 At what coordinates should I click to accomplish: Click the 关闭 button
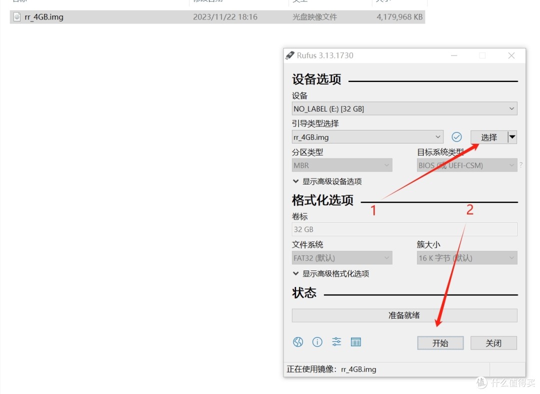click(x=493, y=343)
